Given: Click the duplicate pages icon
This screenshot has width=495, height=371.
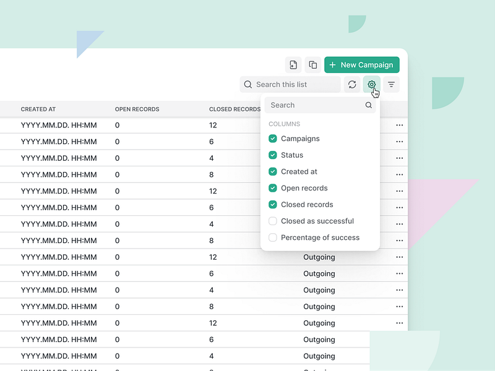Looking at the screenshot, I should [x=312, y=64].
